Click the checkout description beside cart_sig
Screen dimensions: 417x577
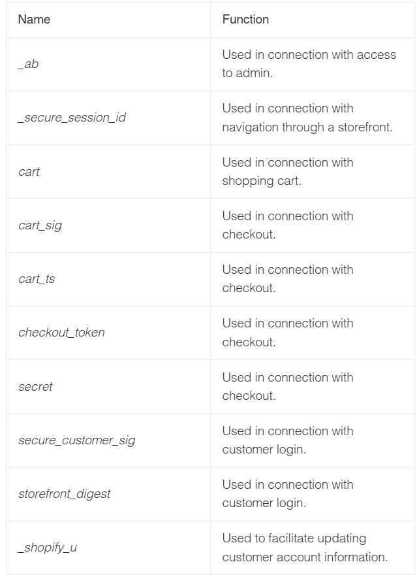[288, 225]
